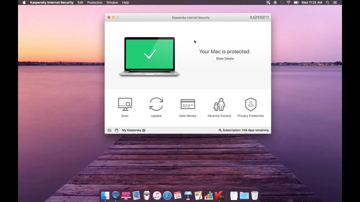Open the documents stack in Dock
360x202 pixels.
coord(234,195)
